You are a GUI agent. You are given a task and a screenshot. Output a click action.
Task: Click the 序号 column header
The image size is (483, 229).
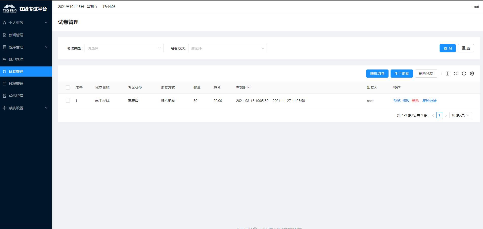tap(79, 87)
